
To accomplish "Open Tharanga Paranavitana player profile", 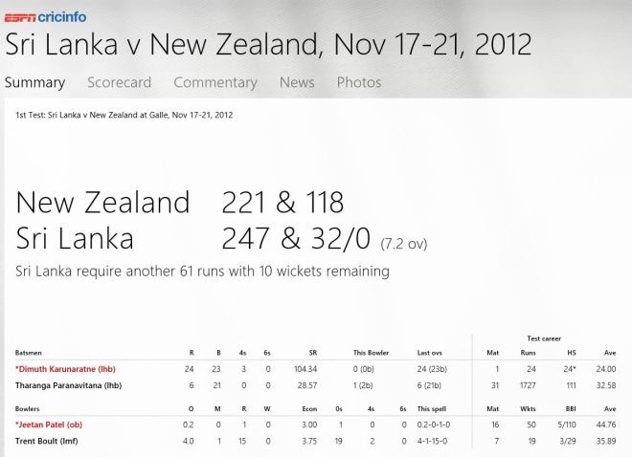I will 69,385.
